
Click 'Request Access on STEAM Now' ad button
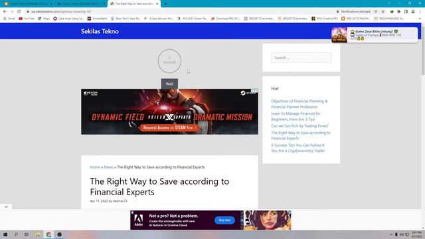(170, 127)
